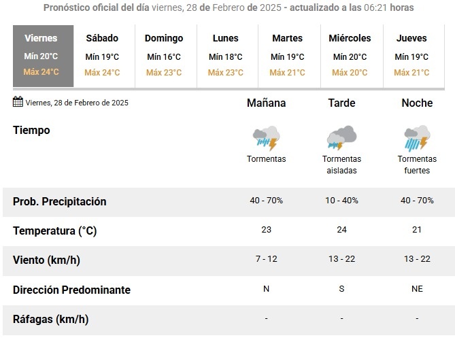
Task: Click the Tarde isolated storms icon
Action: 341,138
